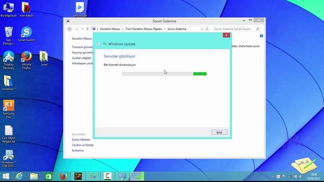
Task: Open the volume tray icon
Action: (x=300, y=176)
